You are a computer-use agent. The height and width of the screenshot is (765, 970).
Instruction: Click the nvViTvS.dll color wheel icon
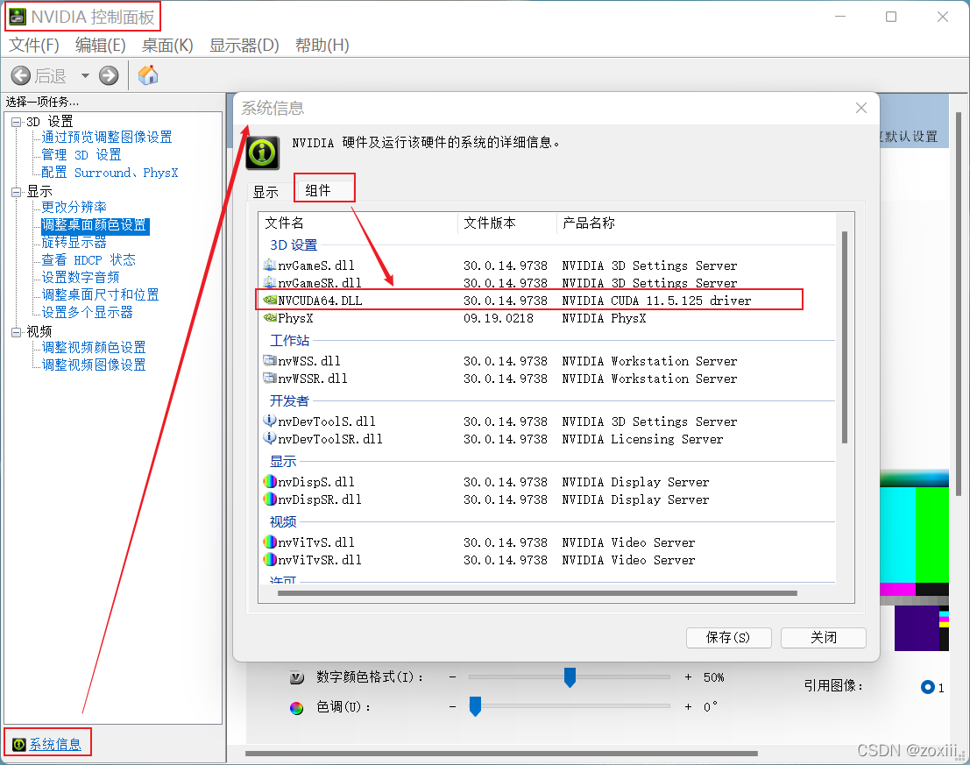tap(270, 542)
